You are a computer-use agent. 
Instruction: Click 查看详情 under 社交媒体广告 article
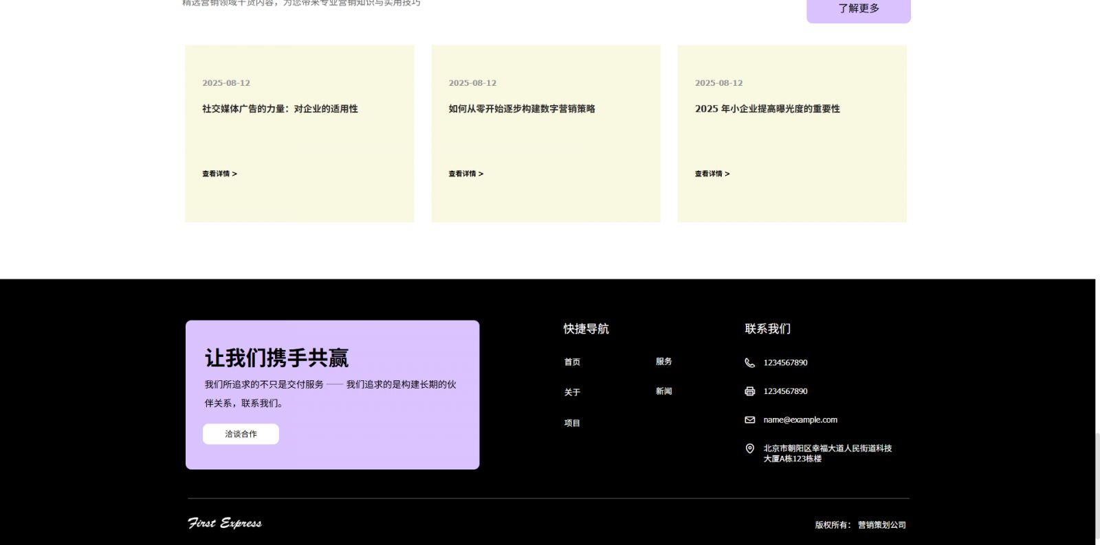pyautogui.click(x=219, y=174)
